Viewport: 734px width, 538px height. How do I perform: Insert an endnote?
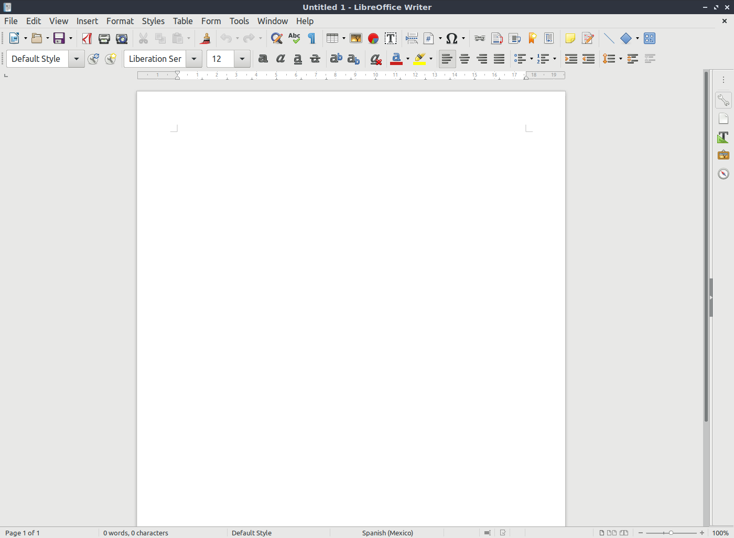click(x=514, y=38)
